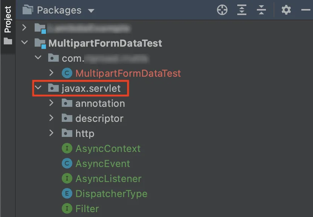
Task: Select the javax.servlet package node
Action: pyautogui.click(x=91, y=88)
